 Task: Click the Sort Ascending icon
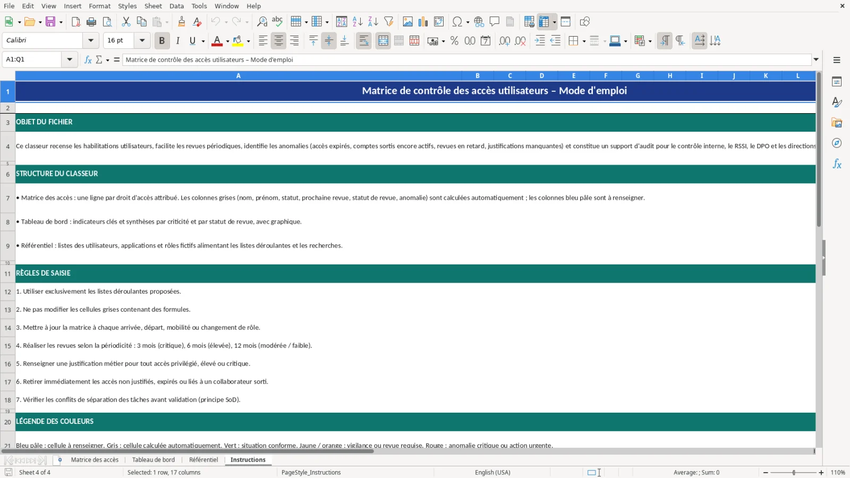358,22
